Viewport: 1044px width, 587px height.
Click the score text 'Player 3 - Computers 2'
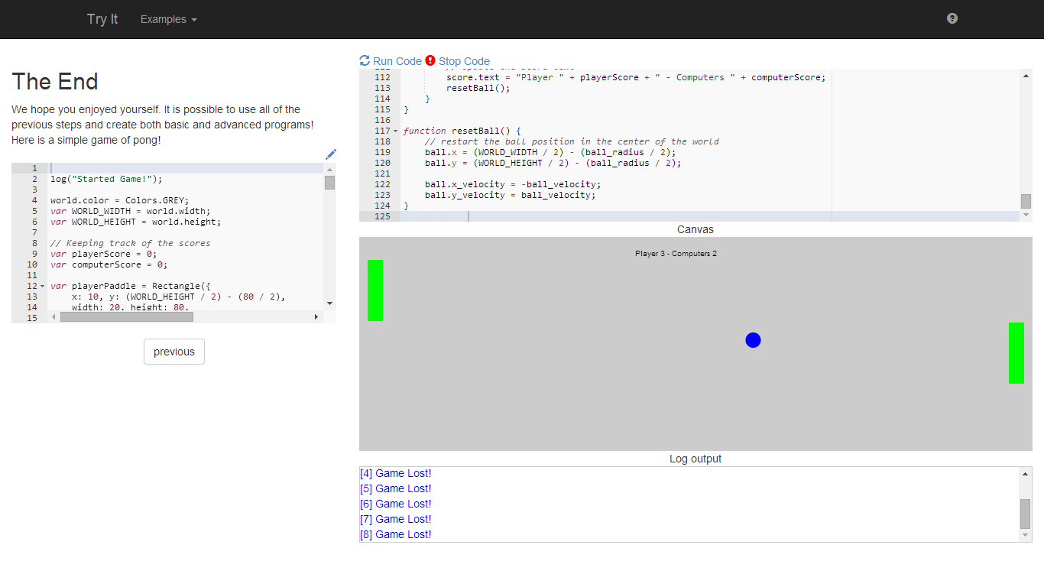(676, 254)
